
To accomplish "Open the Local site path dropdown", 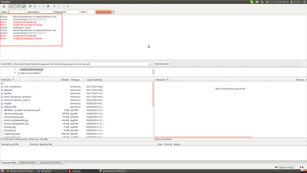I will (x=150, y=64).
